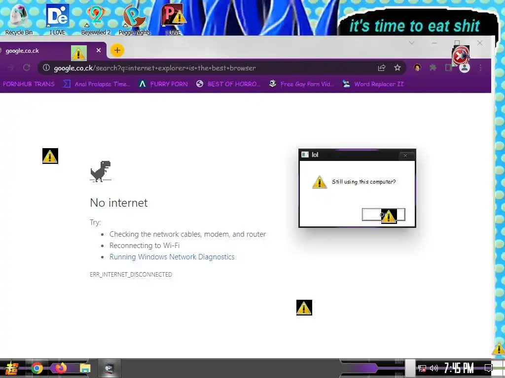Click the Still using this computer? message
505x378 pixels.
(x=363, y=182)
